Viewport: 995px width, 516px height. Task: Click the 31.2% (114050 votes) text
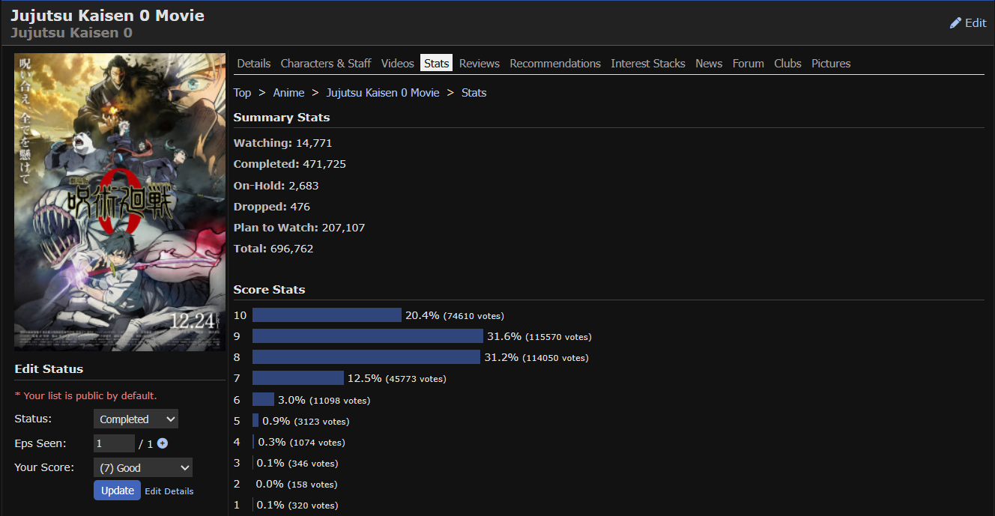tap(536, 357)
